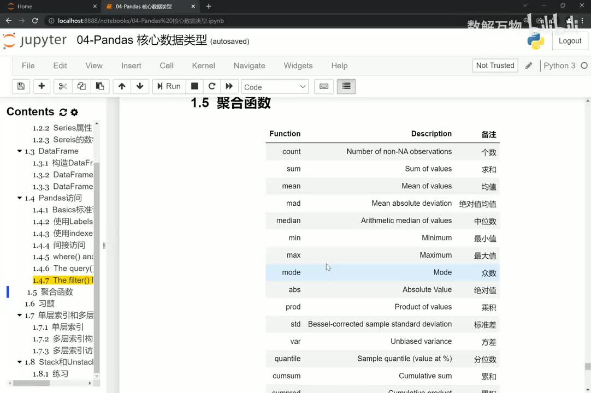Jump to 1.2.2 Series属性 entry
The width and height of the screenshot is (591, 393).
coord(62,128)
